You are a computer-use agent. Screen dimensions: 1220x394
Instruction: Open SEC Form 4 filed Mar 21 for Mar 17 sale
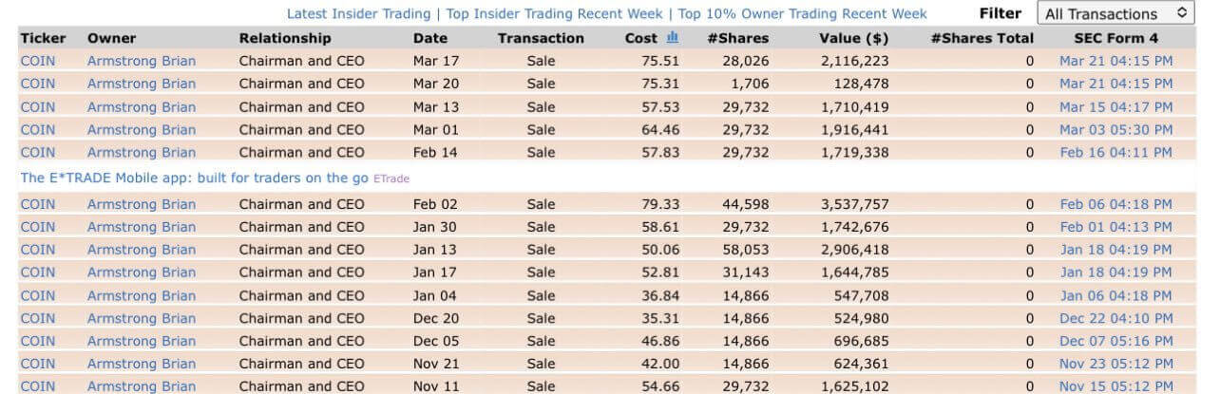click(x=1115, y=61)
